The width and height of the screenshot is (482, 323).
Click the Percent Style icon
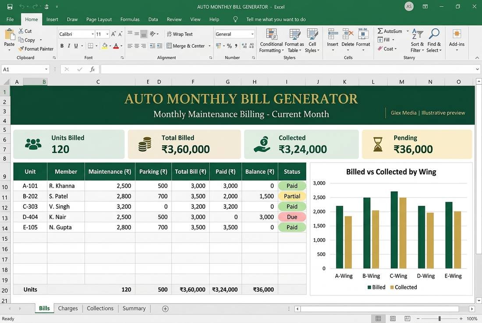pyautogui.click(x=229, y=46)
